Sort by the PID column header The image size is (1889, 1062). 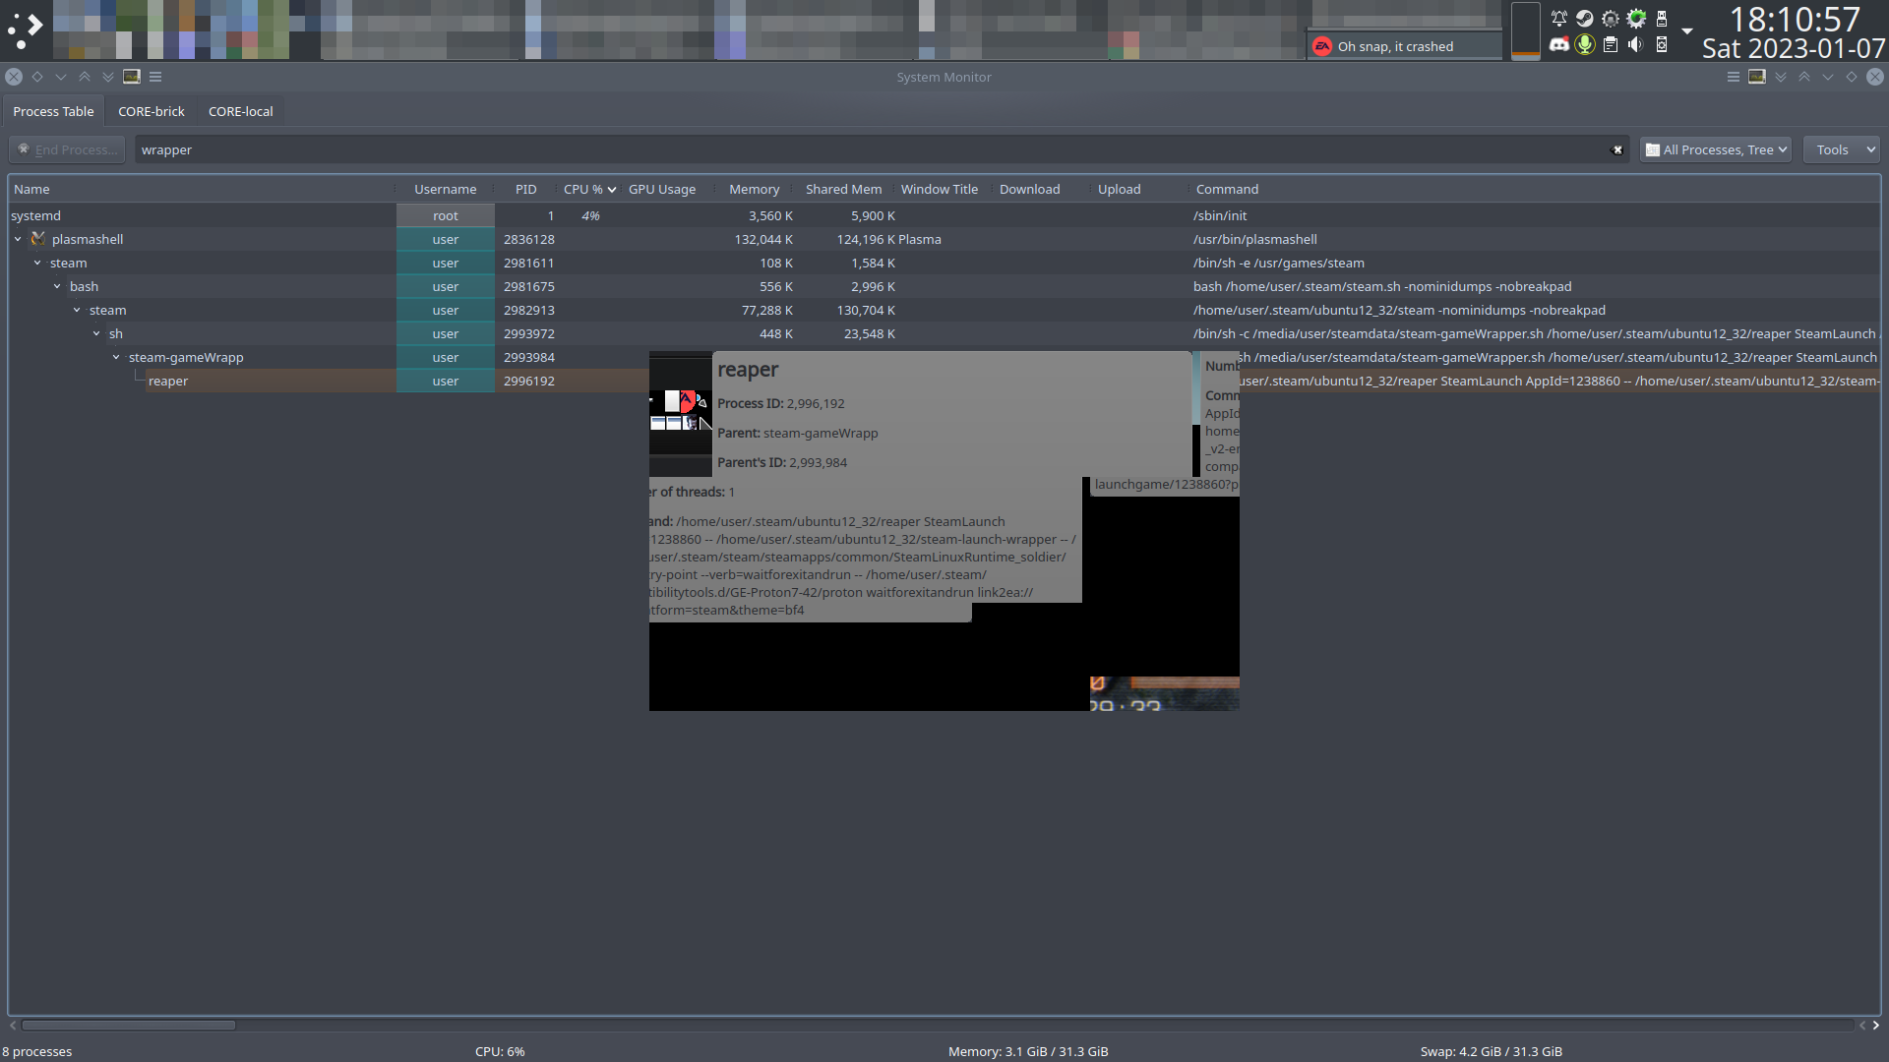(526, 189)
